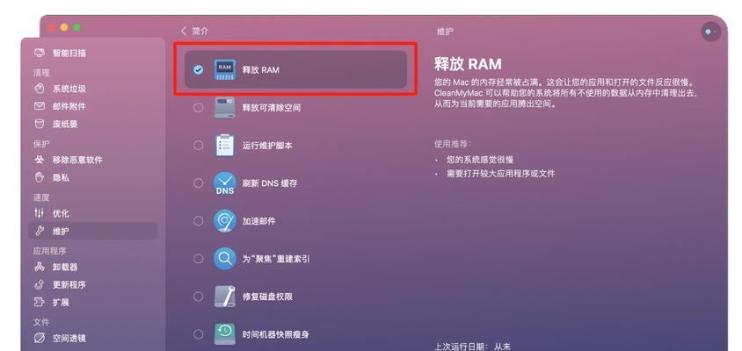The height and width of the screenshot is (351, 742).
Task: Tick the 为"聚焦"重建索引 checkbox
Action: 199,259
